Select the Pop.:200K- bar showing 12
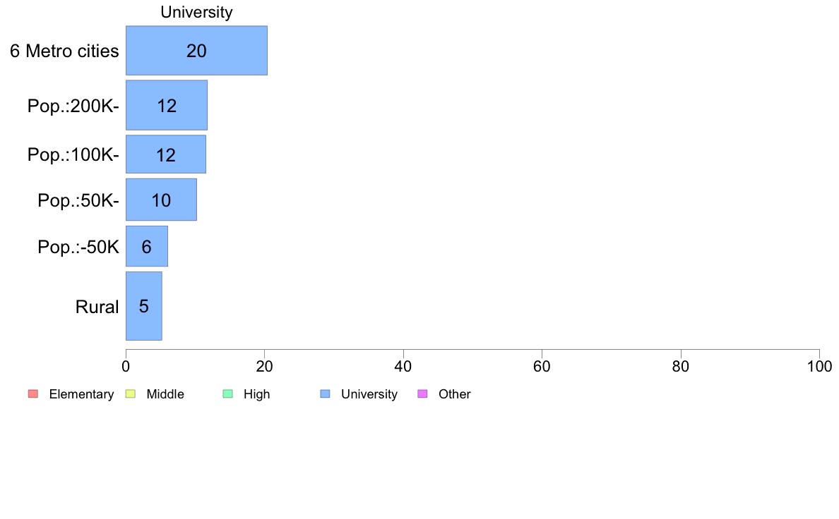This screenshot has width=839, height=519. pos(167,105)
